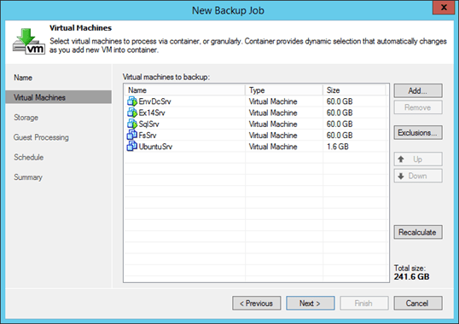
Task: Select the Ex14Srv row name
Action: coord(152,113)
